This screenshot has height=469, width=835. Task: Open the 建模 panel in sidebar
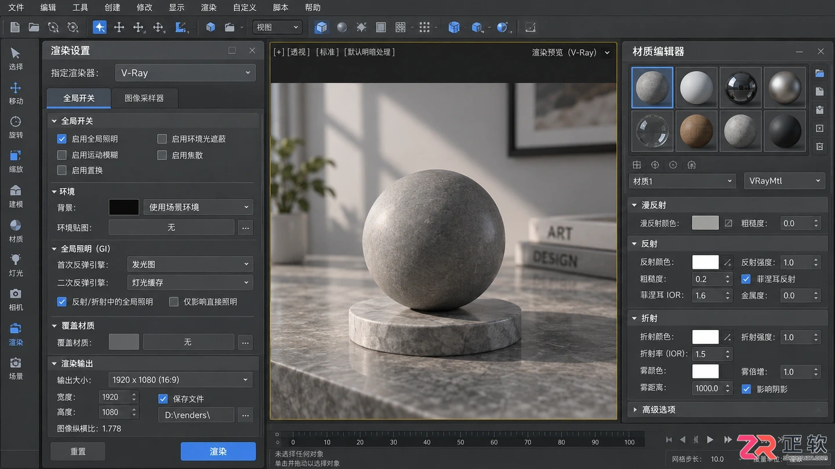pos(16,196)
